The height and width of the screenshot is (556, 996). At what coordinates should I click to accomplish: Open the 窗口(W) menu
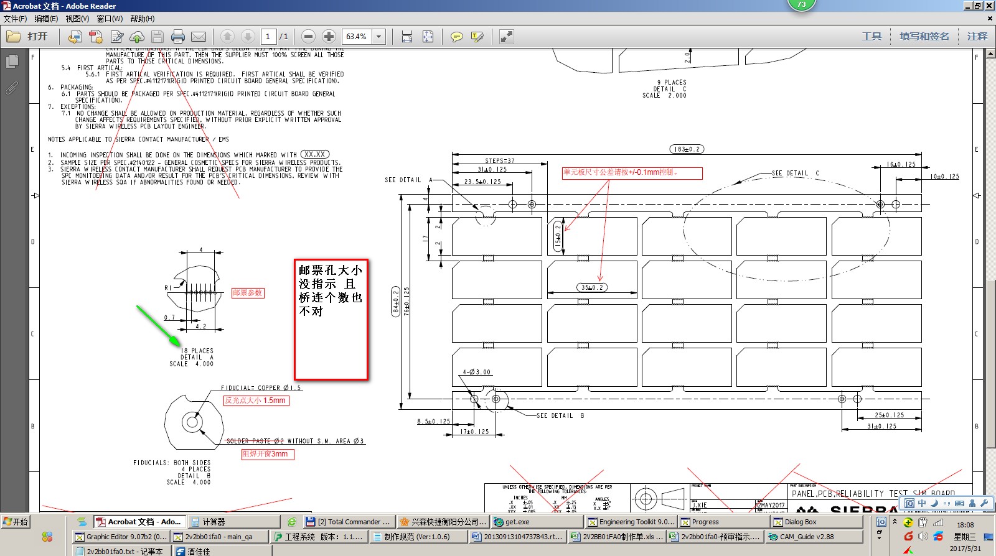(x=110, y=19)
